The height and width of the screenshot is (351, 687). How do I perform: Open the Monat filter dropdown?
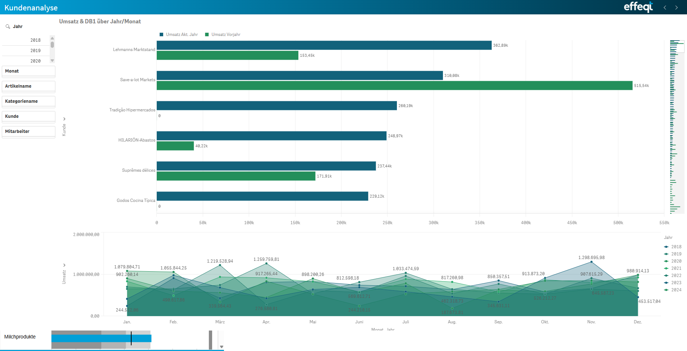pos(28,71)
